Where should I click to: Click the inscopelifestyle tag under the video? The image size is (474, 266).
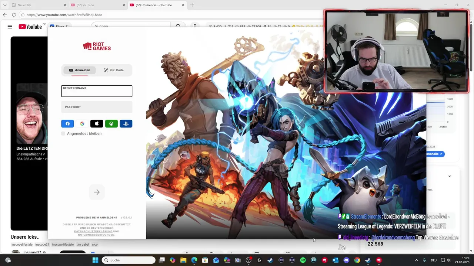(x=22, y=245)
